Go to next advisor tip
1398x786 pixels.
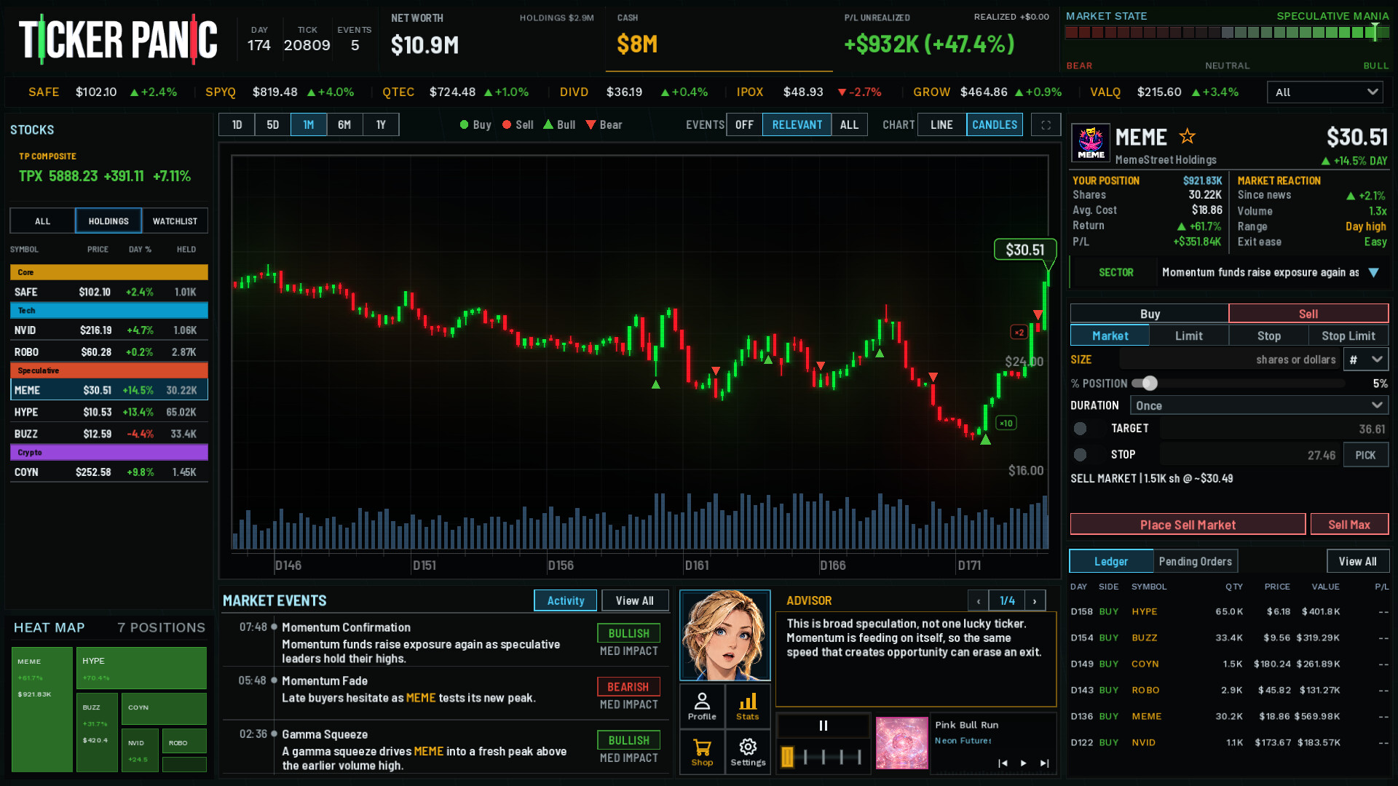click(x=1035, y=601)
